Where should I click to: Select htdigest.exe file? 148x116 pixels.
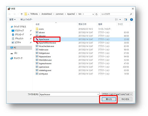[x=44, y=53]
